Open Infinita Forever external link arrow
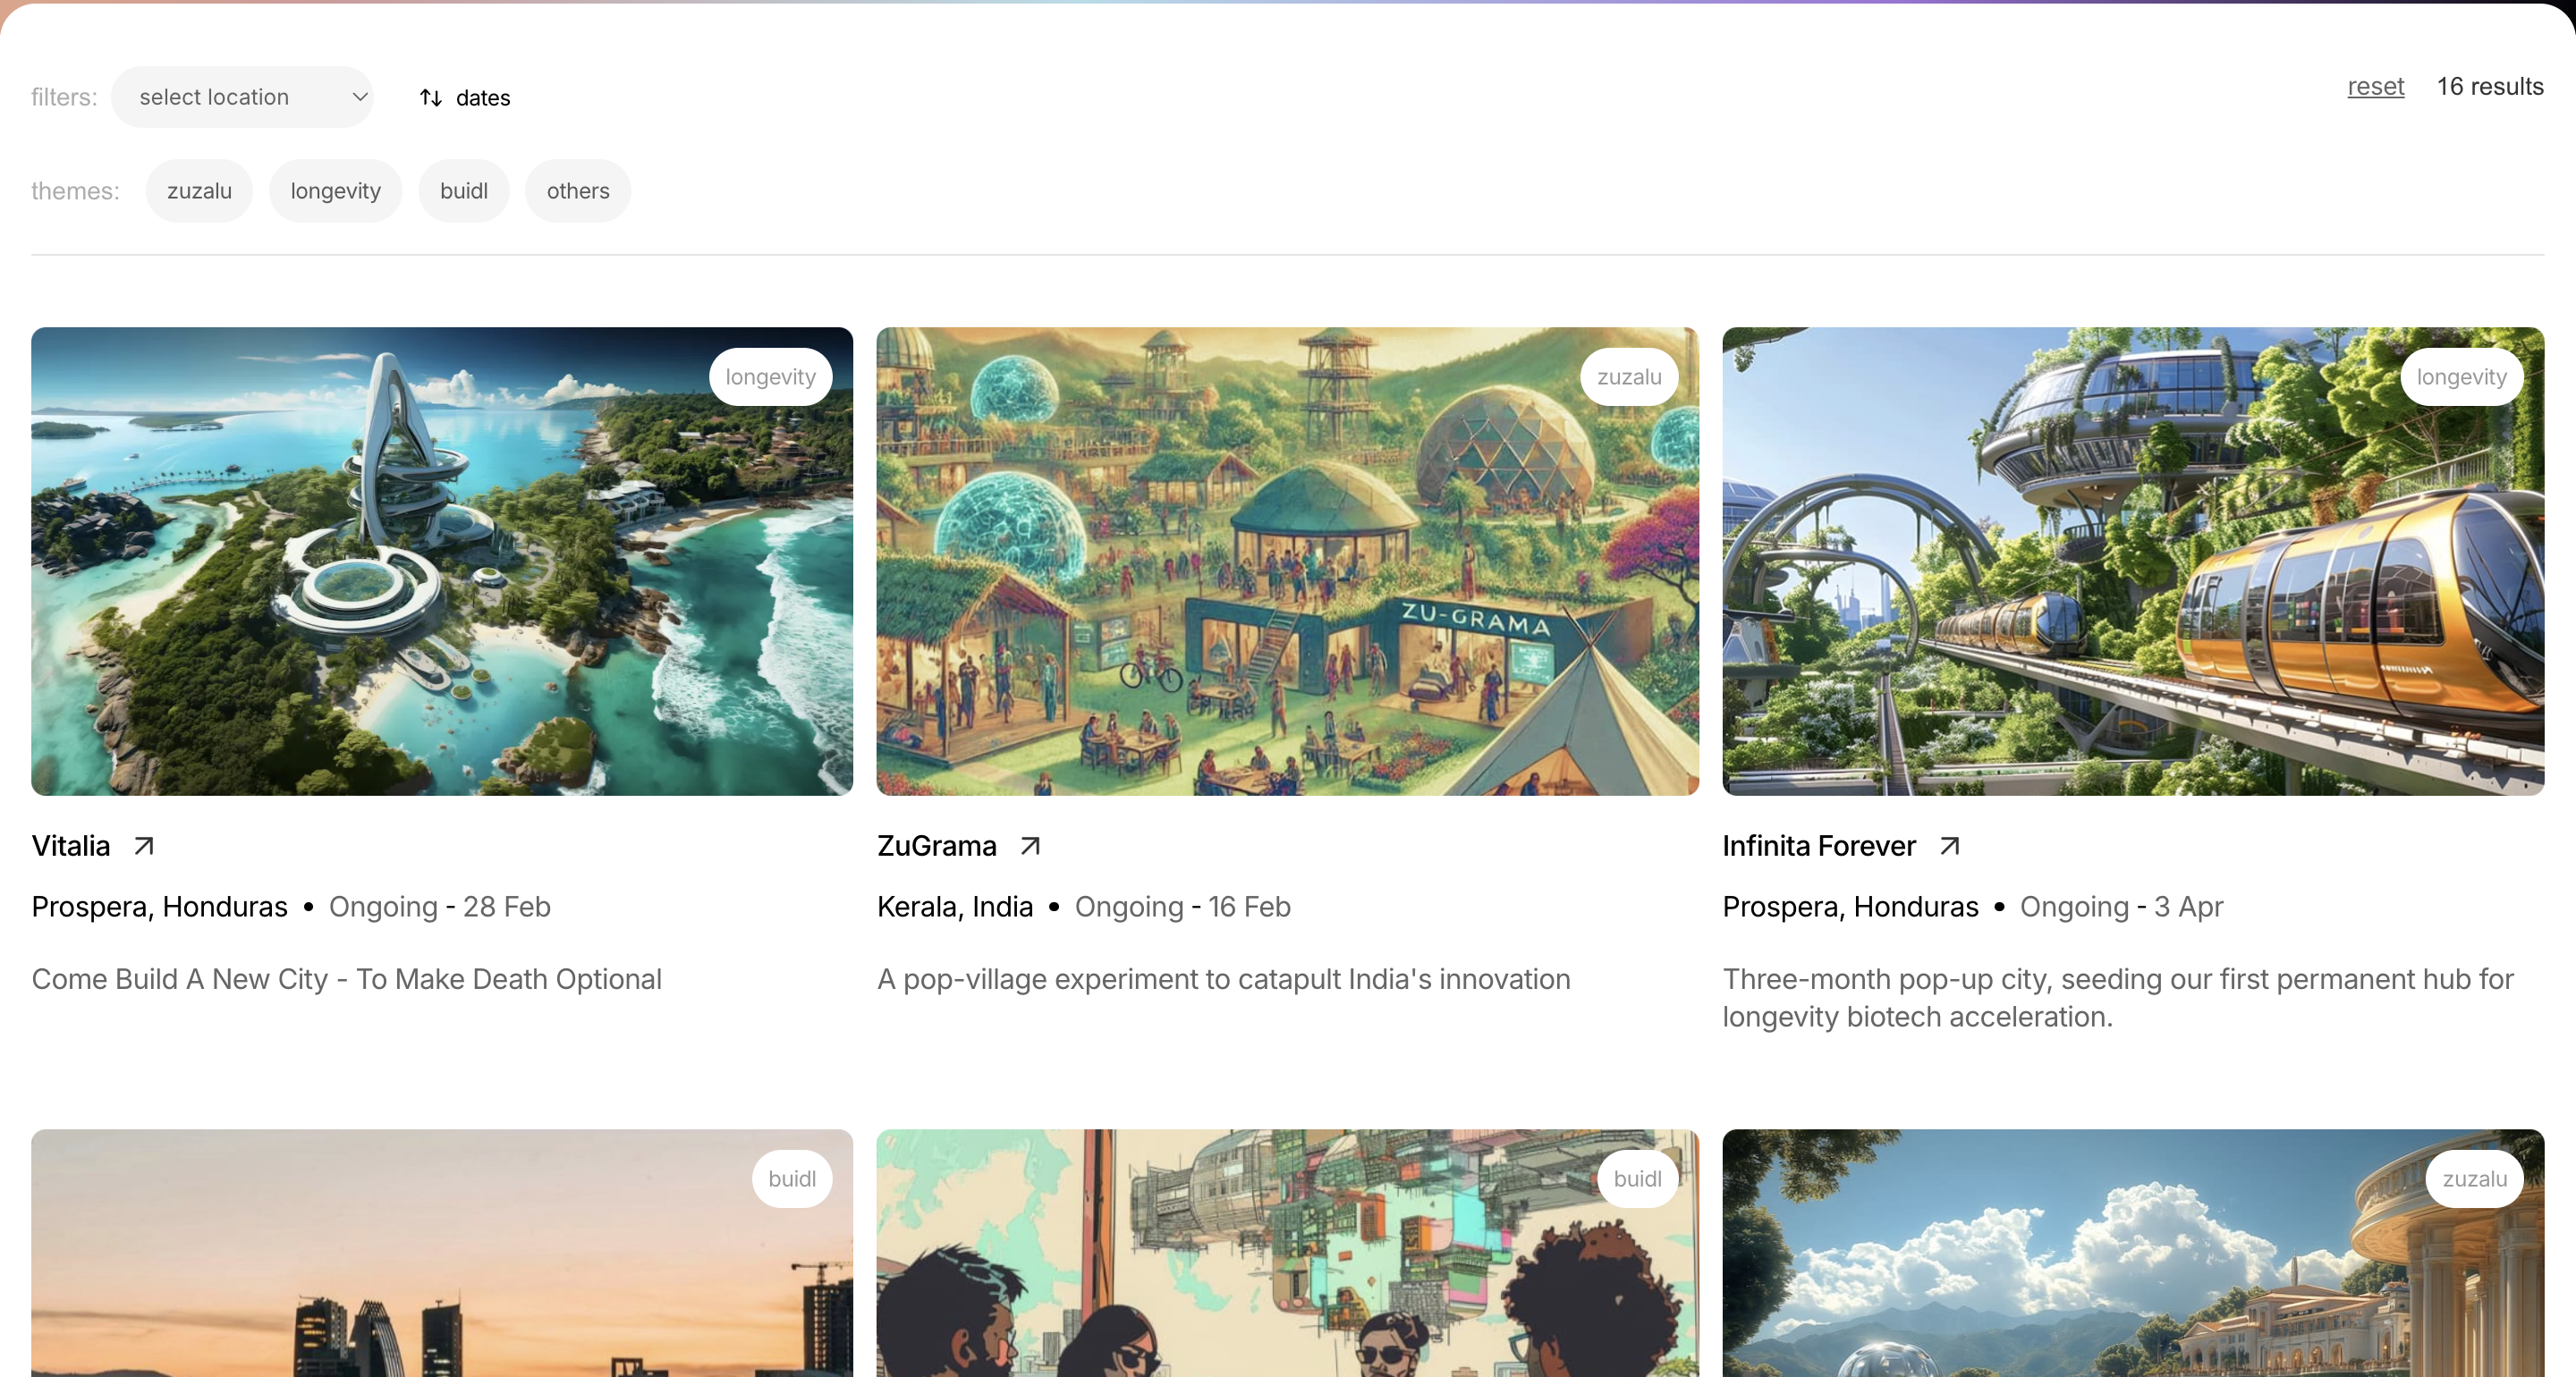2576x1377 pixels. tap(1949, 846)
